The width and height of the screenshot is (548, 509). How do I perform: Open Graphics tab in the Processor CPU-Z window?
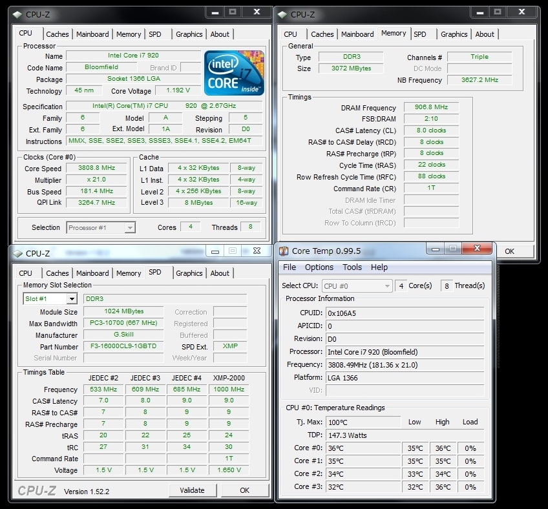tap(189, 34)
